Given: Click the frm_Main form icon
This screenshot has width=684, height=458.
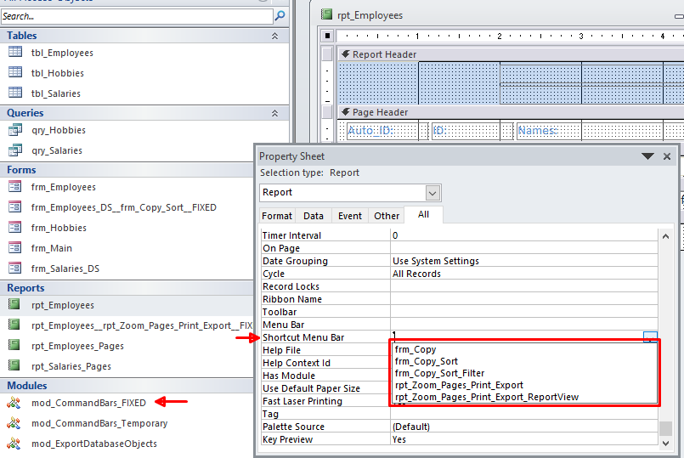Looking at the screenshot, I should [x=15, y=248].
